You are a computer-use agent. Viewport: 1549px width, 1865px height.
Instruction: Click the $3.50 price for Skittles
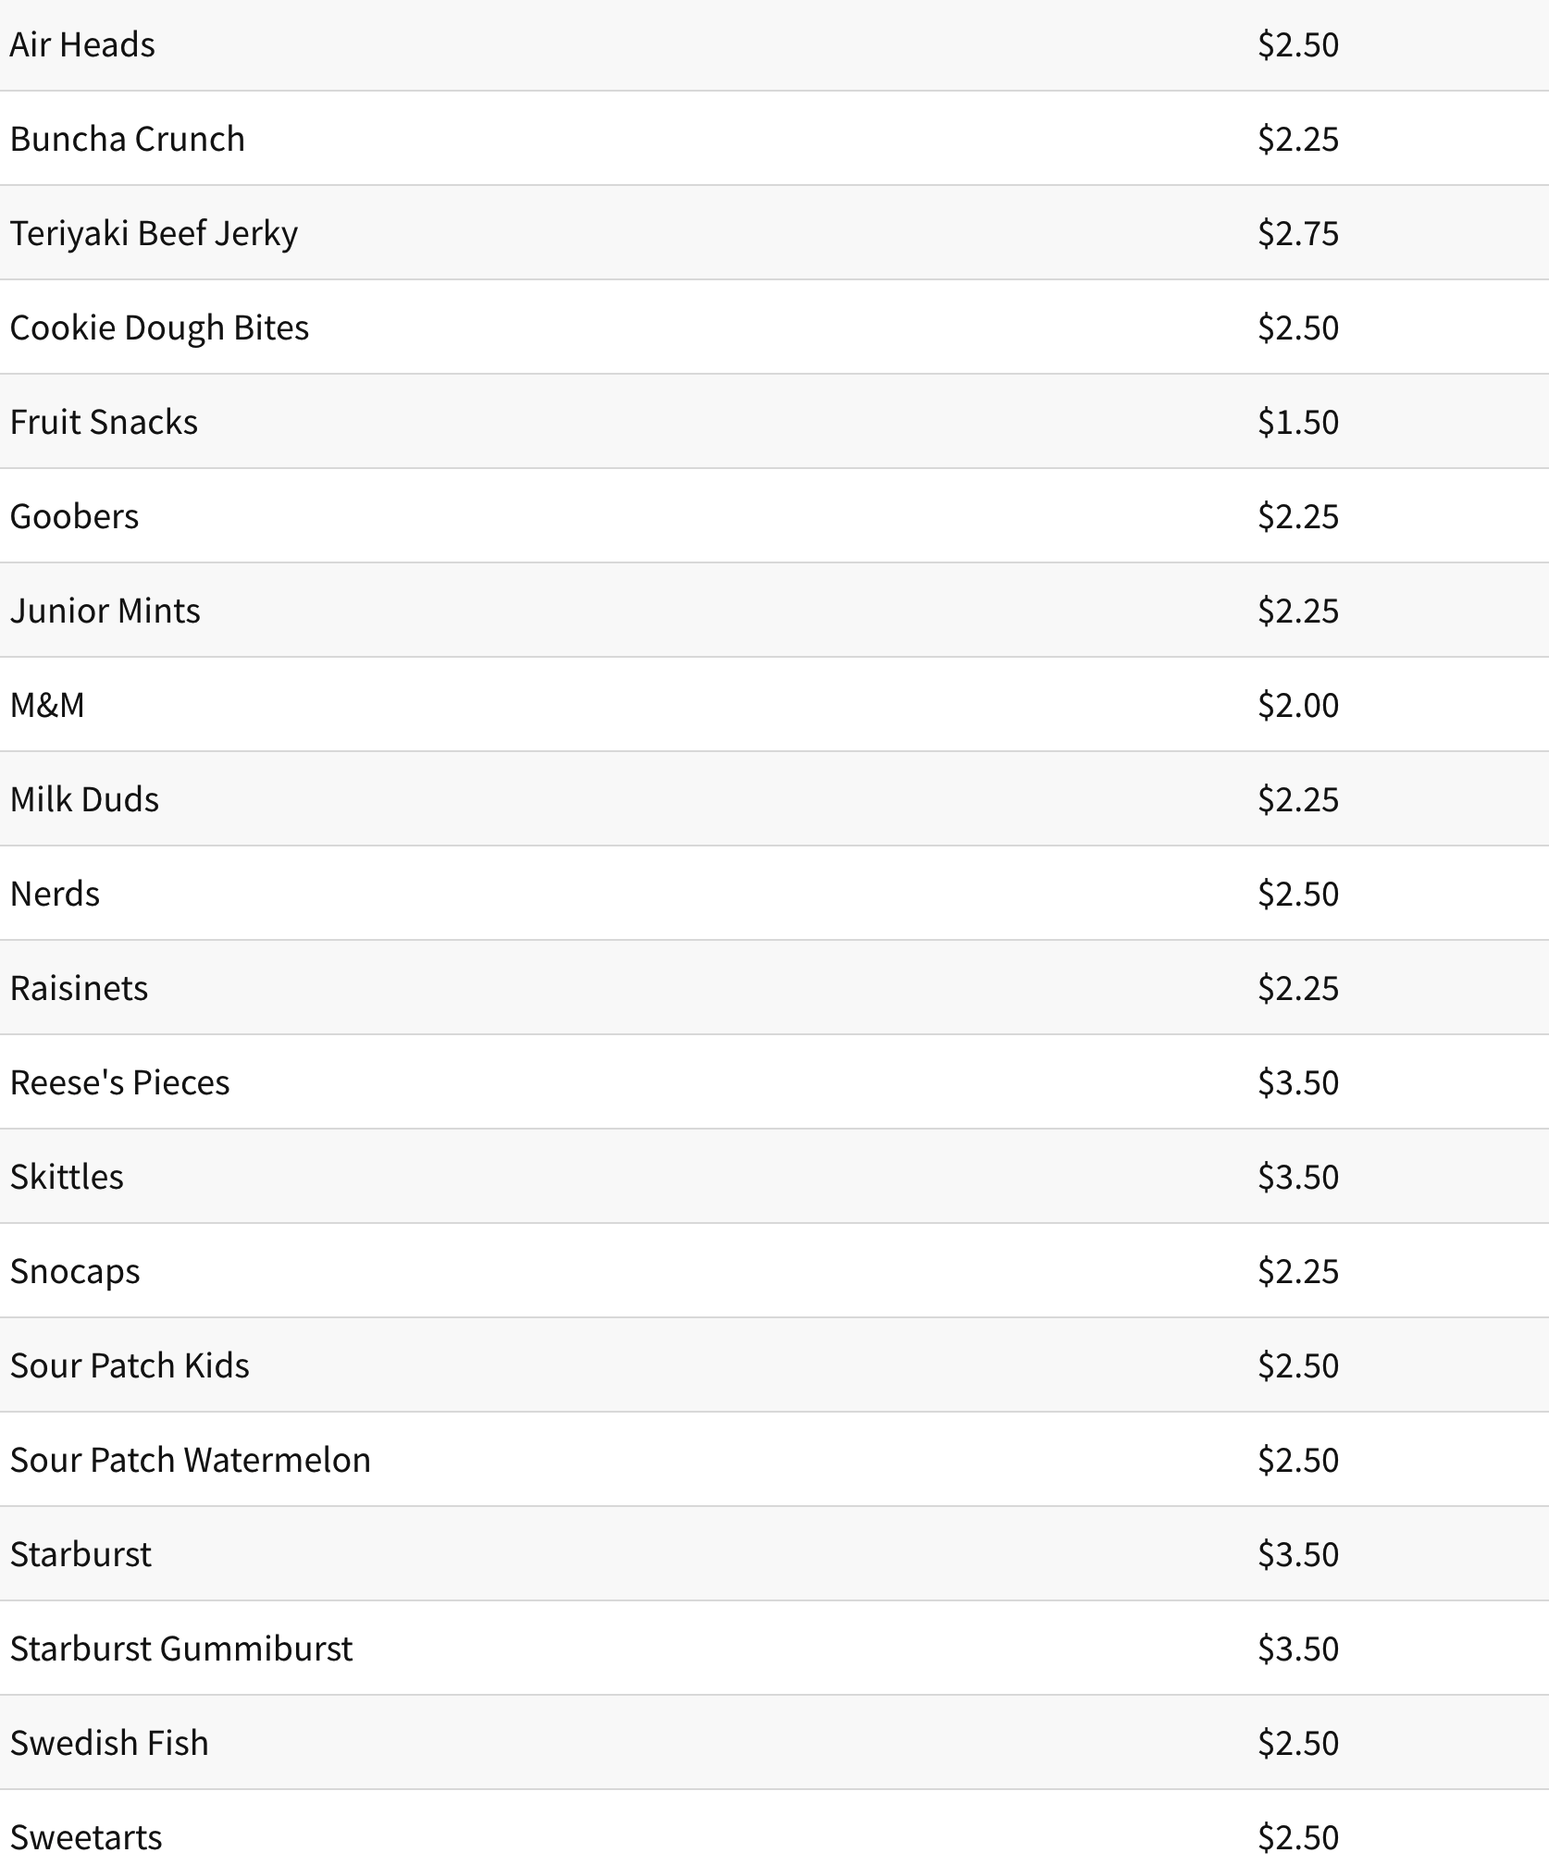(x=1298, y=1177)
